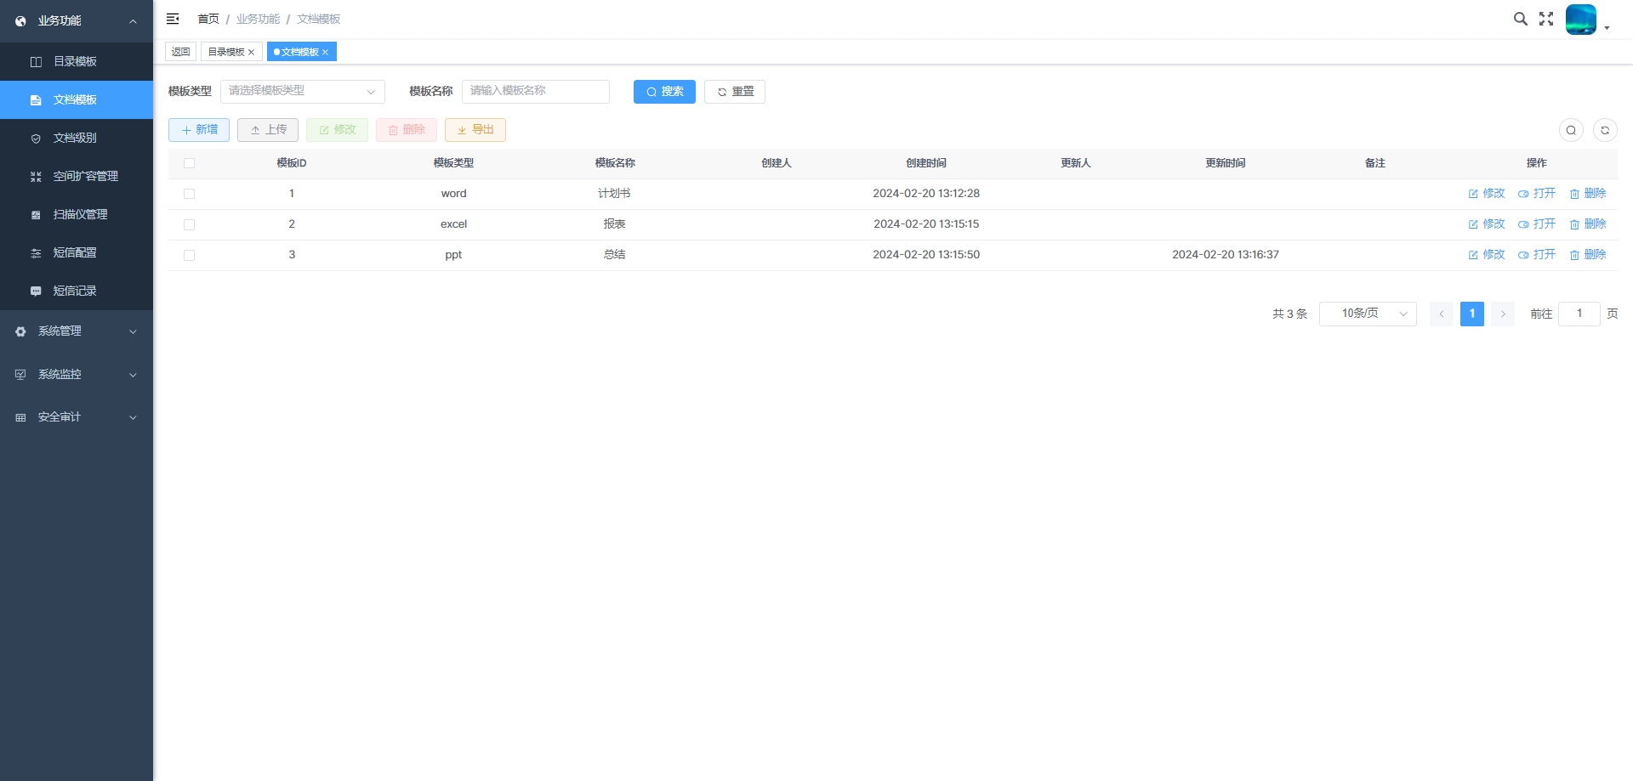Click the blue 搜索 button
The height and width of the screenshot is (781, 1633).
point(664,92)
